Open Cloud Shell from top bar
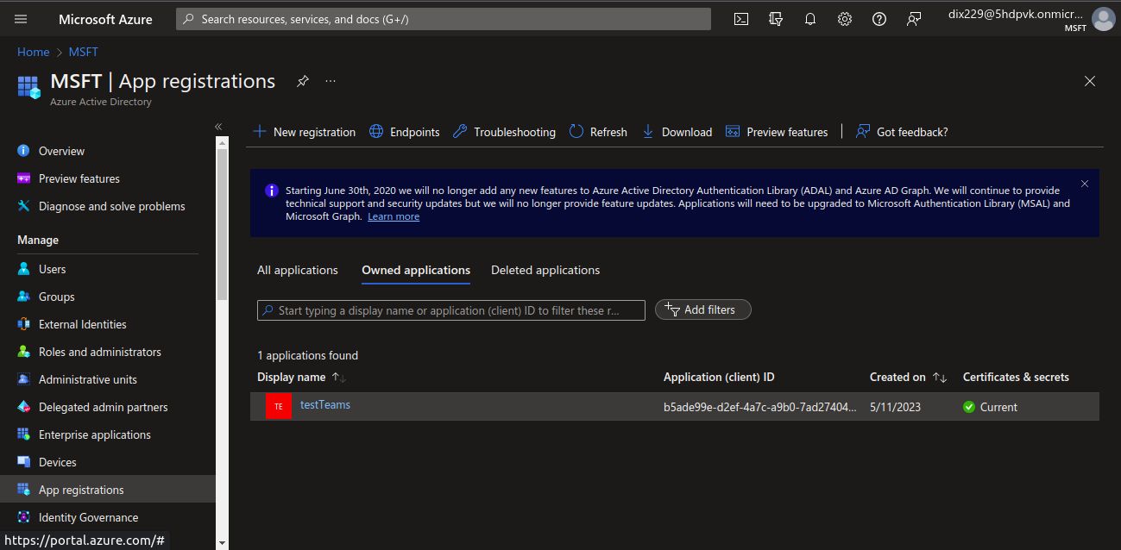 (x=741, y=19)
